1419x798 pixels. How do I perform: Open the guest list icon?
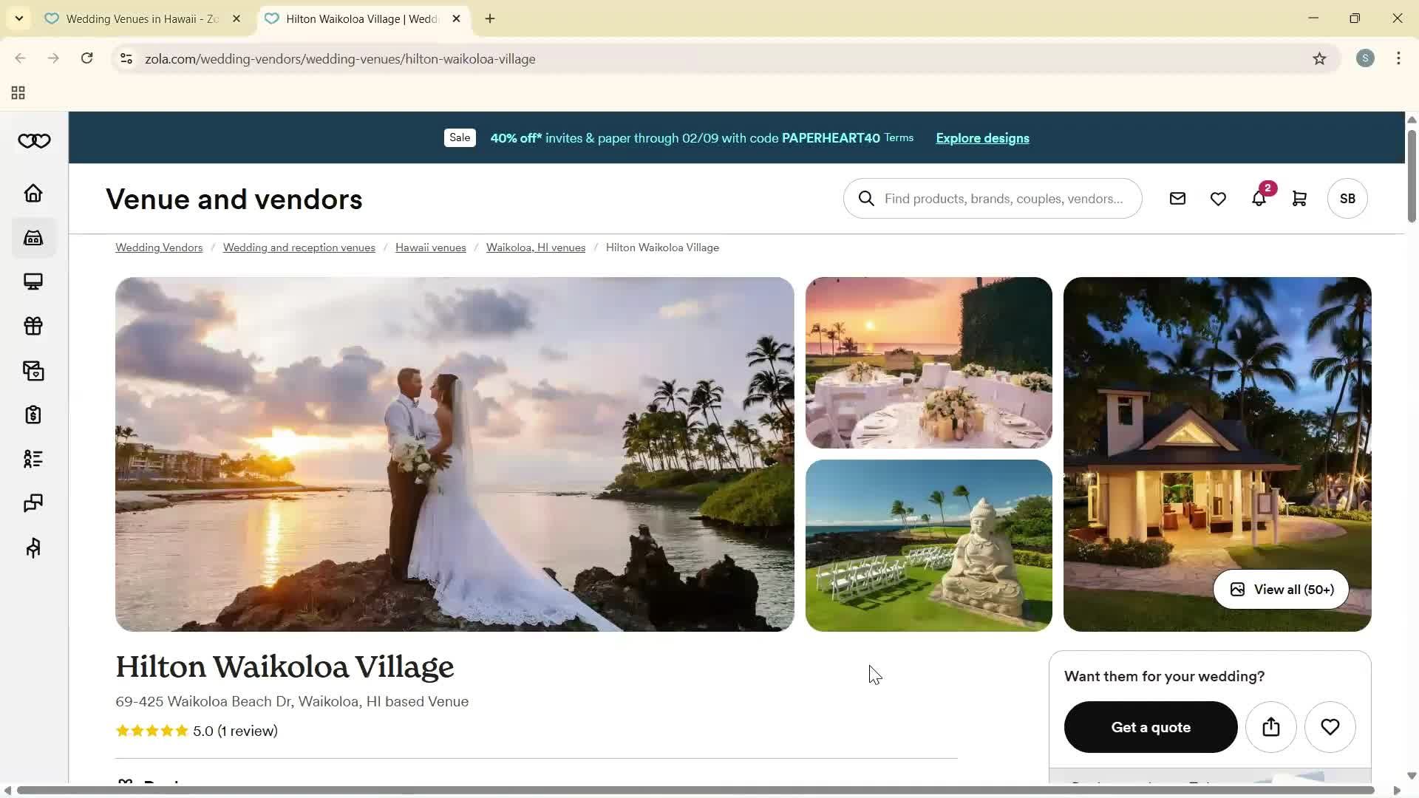click(x=33, y=459)
